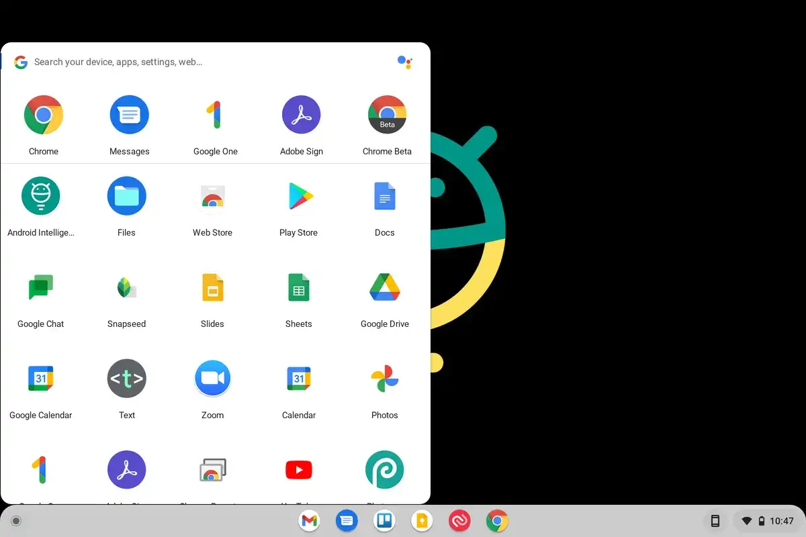806x537 pixels.
Task: Open Android Intelligence app
Action: (41, 196)
